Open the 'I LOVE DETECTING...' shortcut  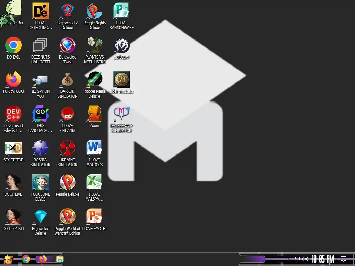[x=40, y=16]
